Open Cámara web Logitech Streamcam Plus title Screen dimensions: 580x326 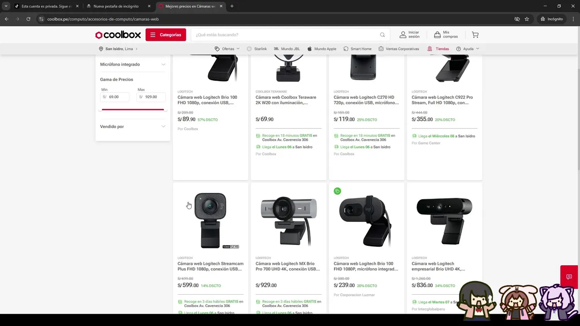(210, 266)
